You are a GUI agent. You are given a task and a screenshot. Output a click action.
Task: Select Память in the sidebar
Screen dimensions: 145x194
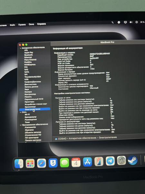click(28, 97)
